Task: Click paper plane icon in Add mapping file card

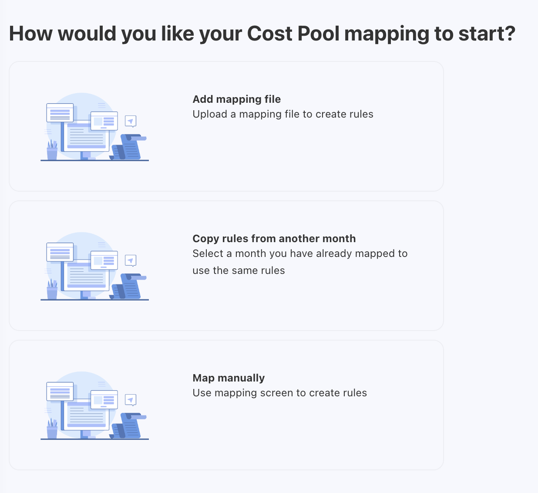Action: coord(131,121)
